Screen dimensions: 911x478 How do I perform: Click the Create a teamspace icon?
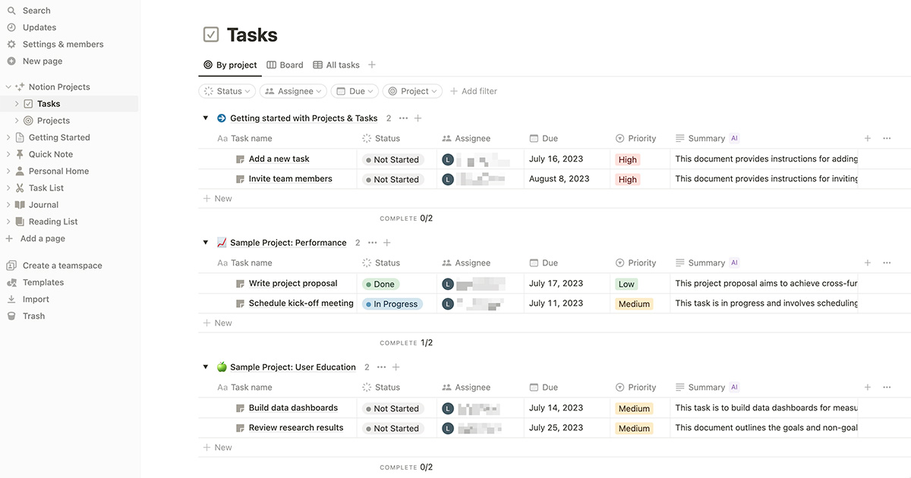tap(11, 266)
